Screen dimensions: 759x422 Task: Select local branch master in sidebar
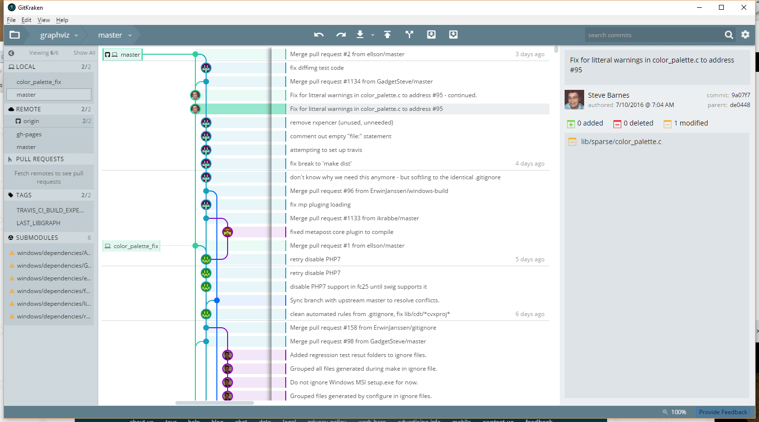click(x=49, y=95)
